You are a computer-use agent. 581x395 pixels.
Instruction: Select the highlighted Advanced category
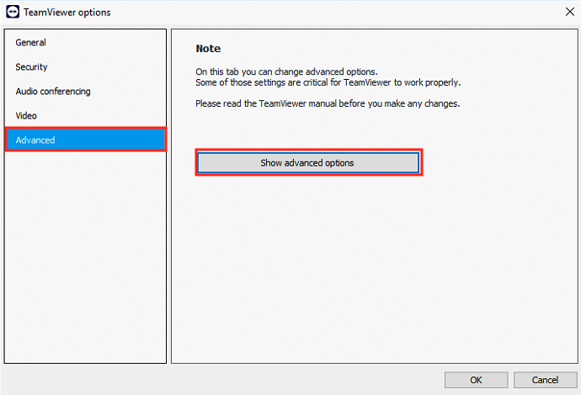[x=86, y=140]
